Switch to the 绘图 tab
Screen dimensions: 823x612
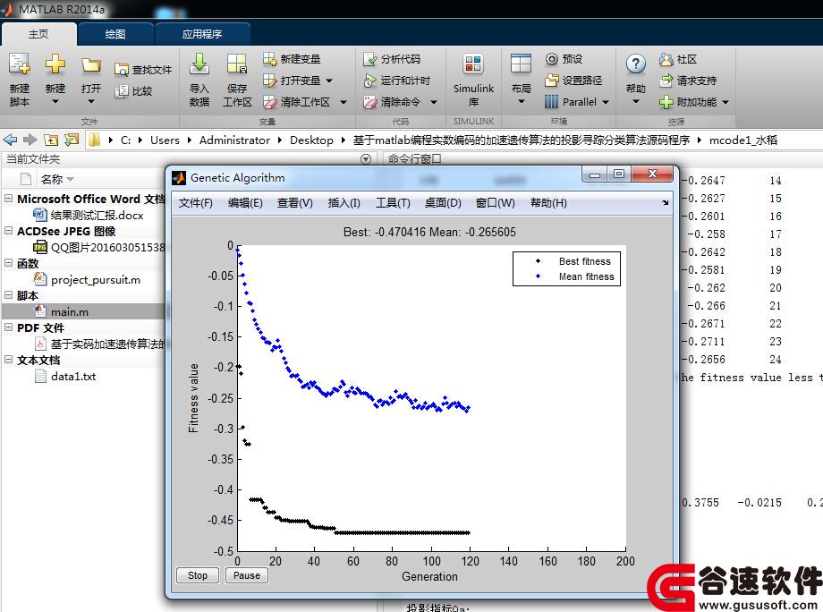tap(115, 34)
